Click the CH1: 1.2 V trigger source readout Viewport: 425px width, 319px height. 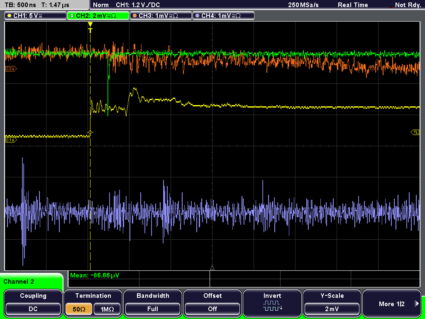click(138, 5)
